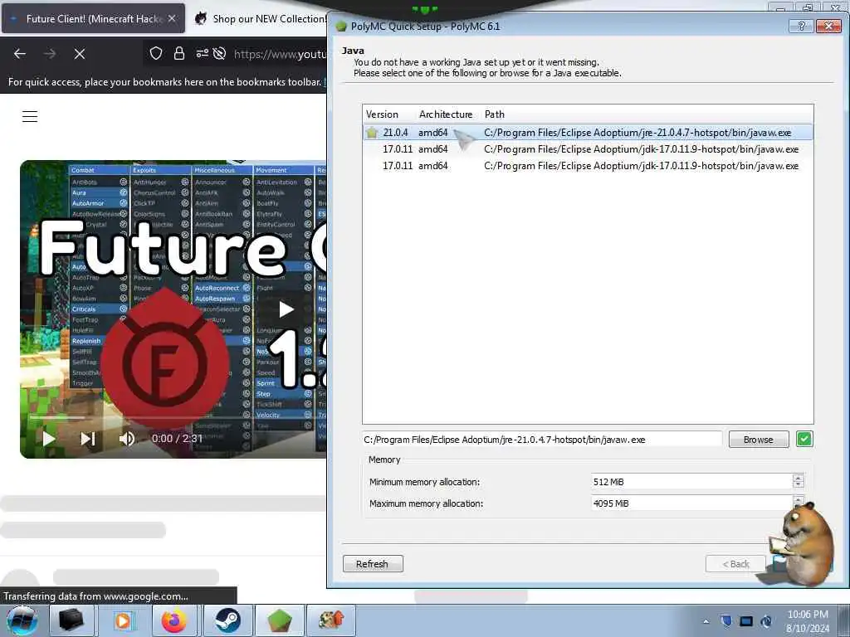Click the Back button in wizard
This screenshot has width=850, height=637.
click(x=735, y=564)
